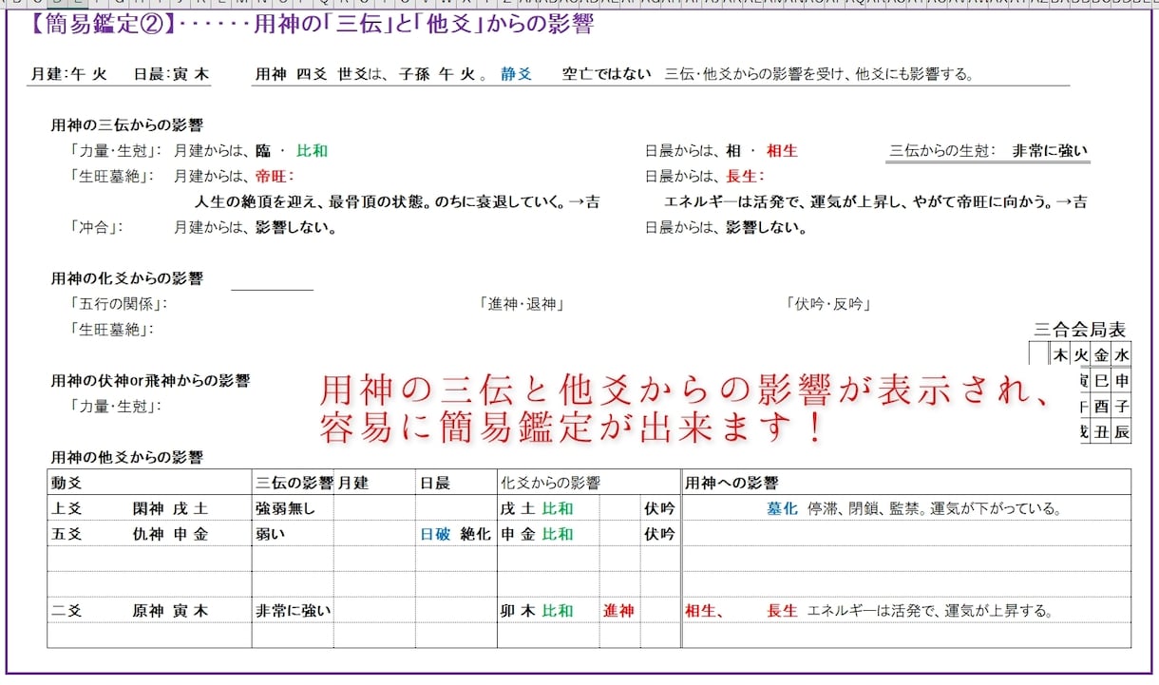The height and width of the screenshot is (685, 1159).
Task: Click the 酉 cell in 三合会局表
Action: pyautogui.click(x=1101, y=407)
